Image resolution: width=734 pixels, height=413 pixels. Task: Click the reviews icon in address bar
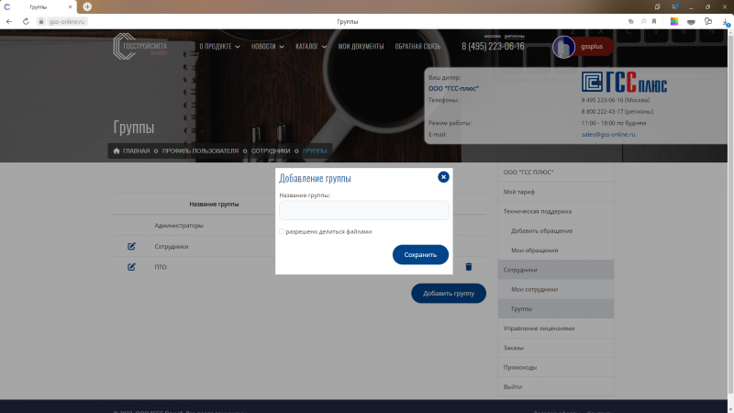(x=643, y=21)
